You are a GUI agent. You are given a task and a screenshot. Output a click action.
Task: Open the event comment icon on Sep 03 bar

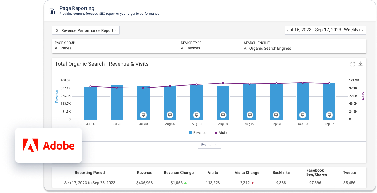click(x=276, y=115)
